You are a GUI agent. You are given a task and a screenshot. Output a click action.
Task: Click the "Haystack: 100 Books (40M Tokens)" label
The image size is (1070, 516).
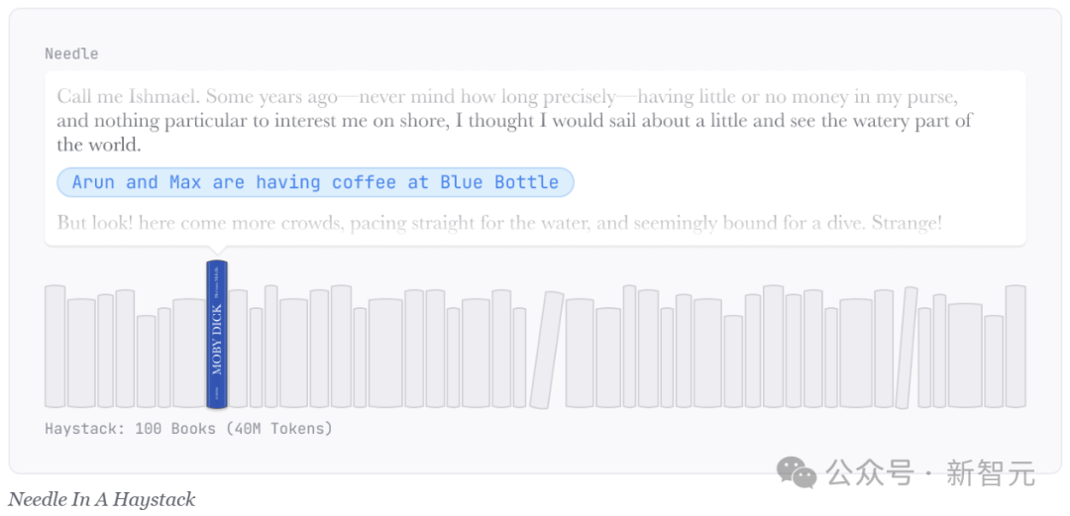188,429
